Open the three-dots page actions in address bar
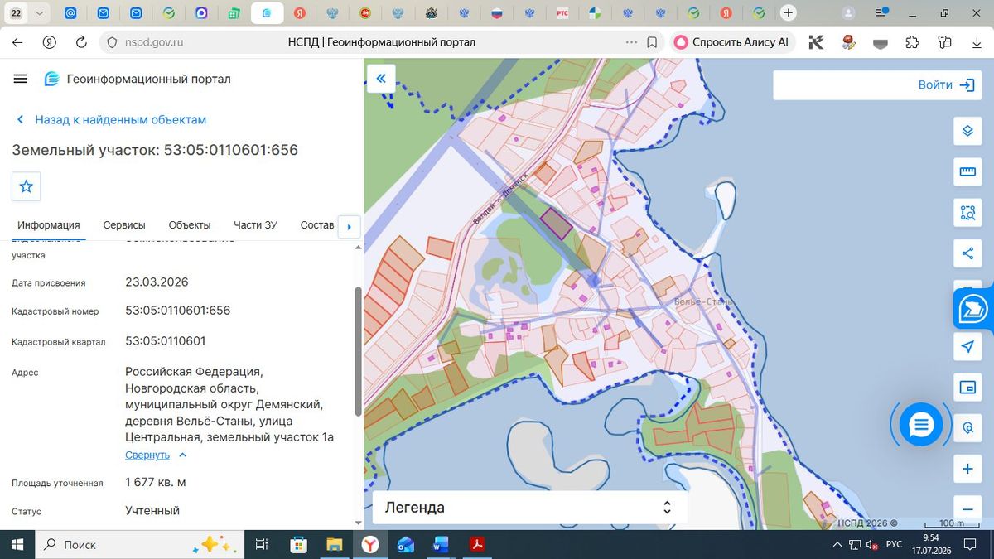This screenshot has width=994, height=559. (x=631, y=42)
